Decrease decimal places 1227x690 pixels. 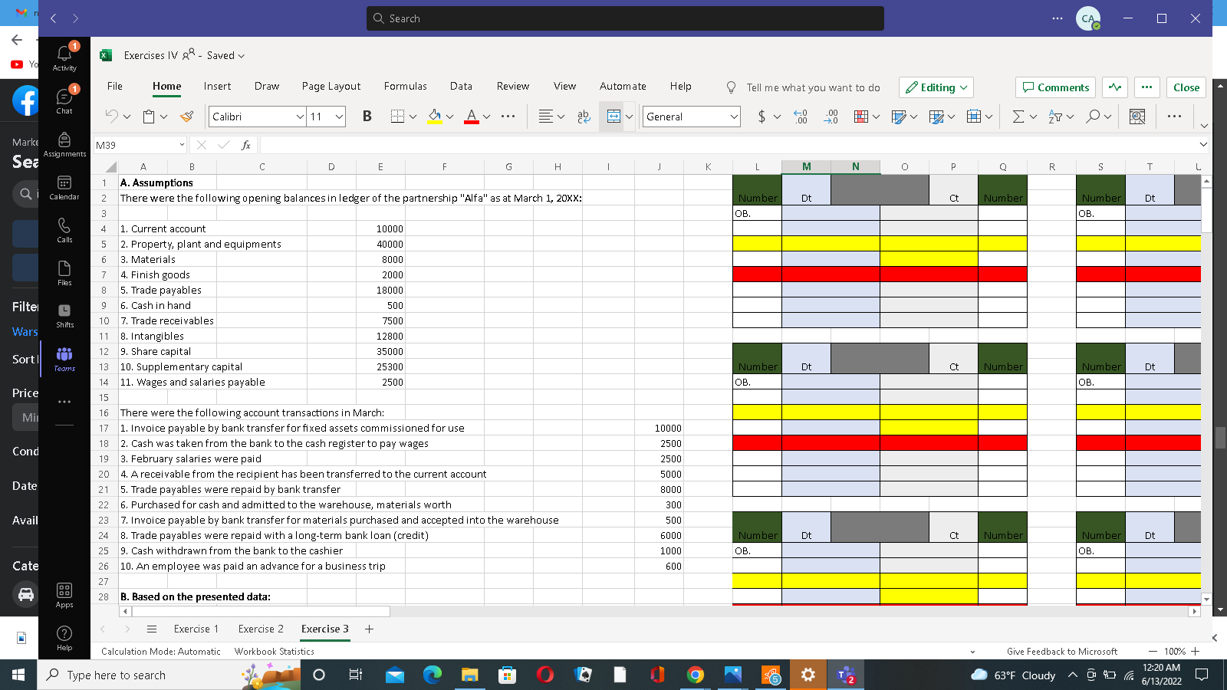coord(831,117)
